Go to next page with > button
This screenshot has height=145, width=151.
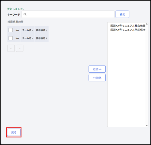point(20,48)
